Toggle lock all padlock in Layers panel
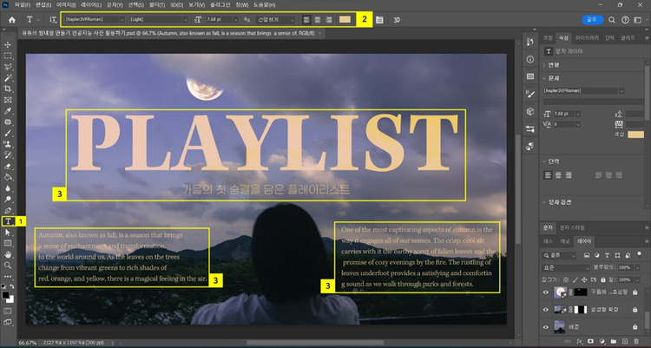Viewport: 651px width, 348px height. 603,280
